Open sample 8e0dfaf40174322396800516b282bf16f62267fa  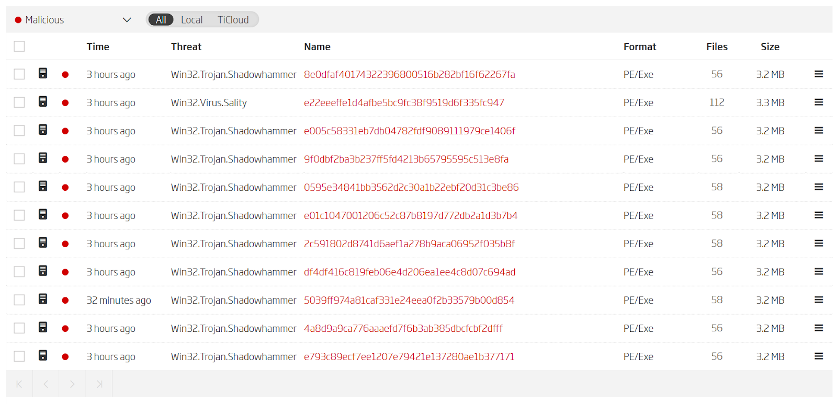coord(410,74)
